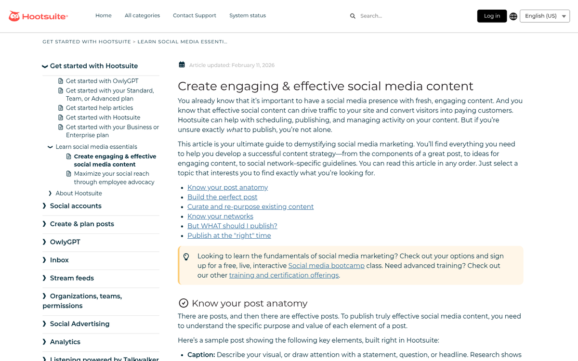Click the lightbulb icon in the tip box
578x361 pixels.
coord(186,257)
